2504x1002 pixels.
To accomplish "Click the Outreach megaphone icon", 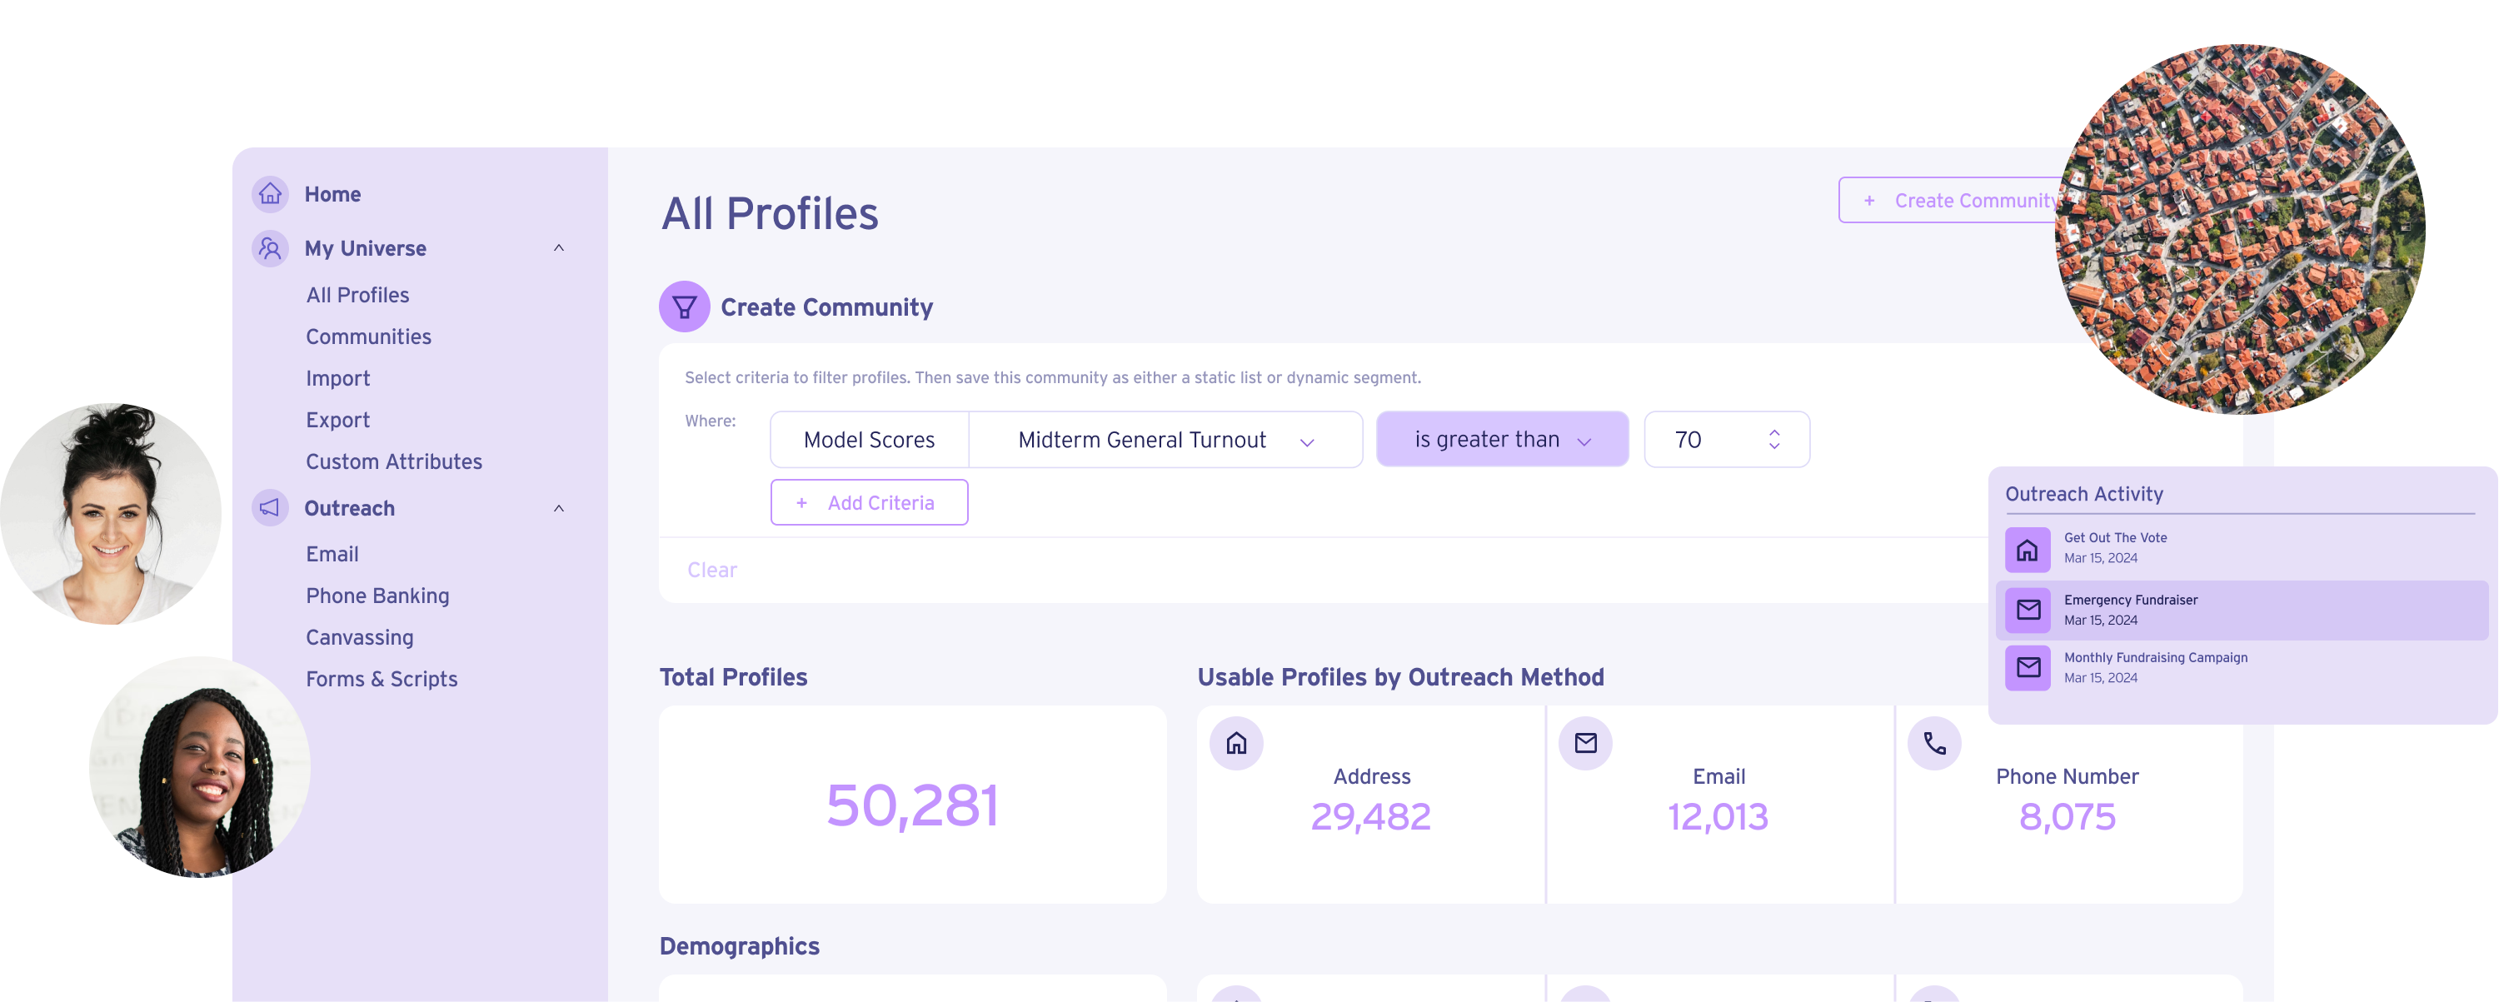I will (x=272, y=507).
